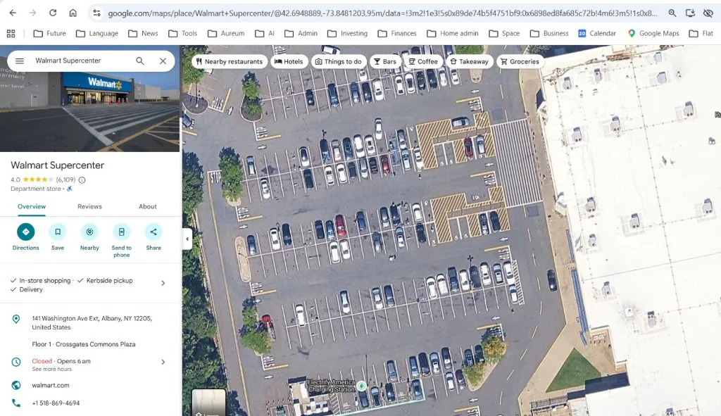Go back to the previous page
Image resolution: width=721 pixels, height=416 pixels.
click(13, 13)
